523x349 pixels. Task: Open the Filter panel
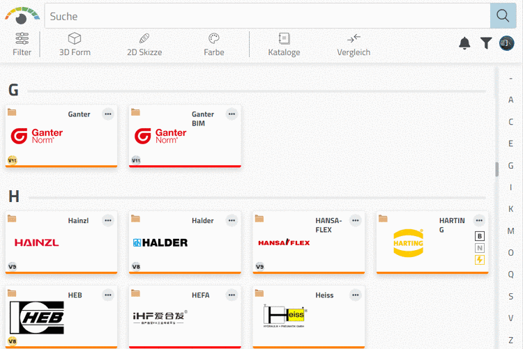22,45
